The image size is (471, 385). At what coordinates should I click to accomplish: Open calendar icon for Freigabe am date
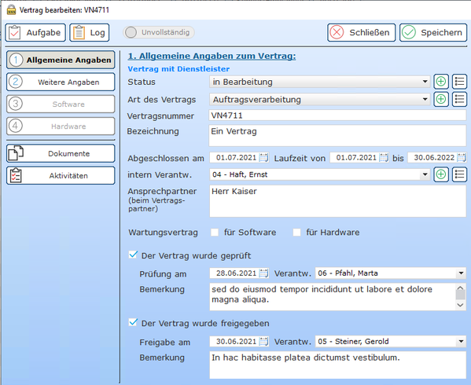tap(263, 342)
